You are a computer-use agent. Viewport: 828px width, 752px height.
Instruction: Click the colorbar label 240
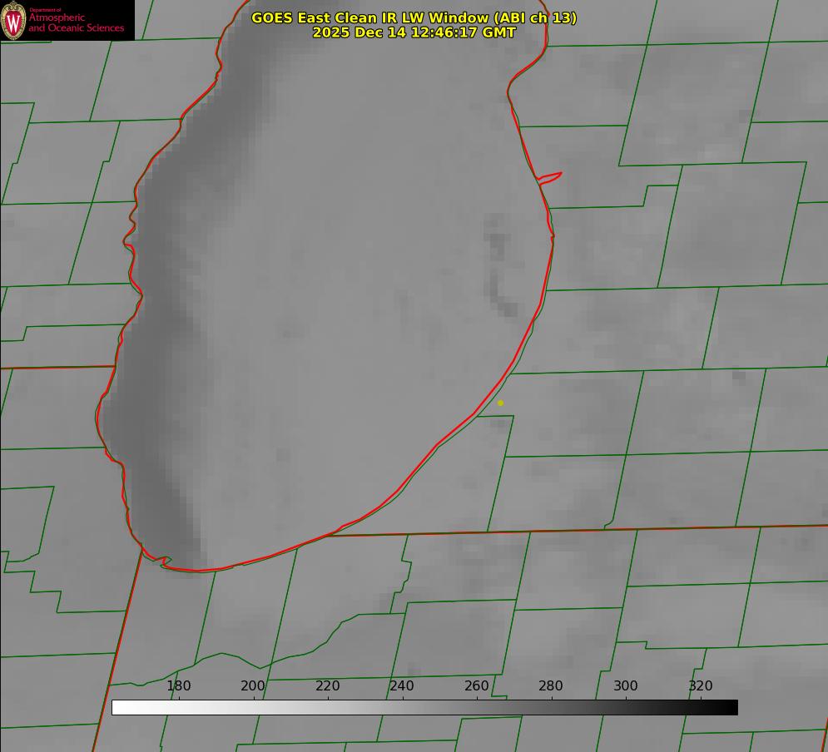coord(402,685)
